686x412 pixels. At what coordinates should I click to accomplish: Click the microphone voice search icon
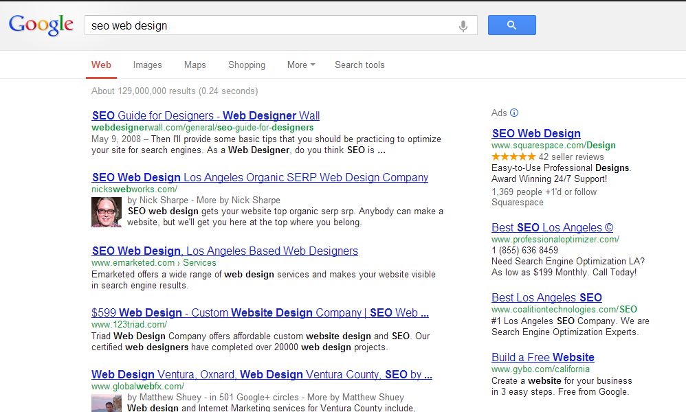(x=463, y=26)
